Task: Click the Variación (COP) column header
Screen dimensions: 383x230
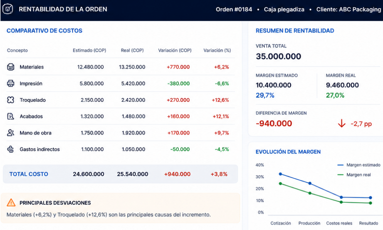Action: point(175,50)
